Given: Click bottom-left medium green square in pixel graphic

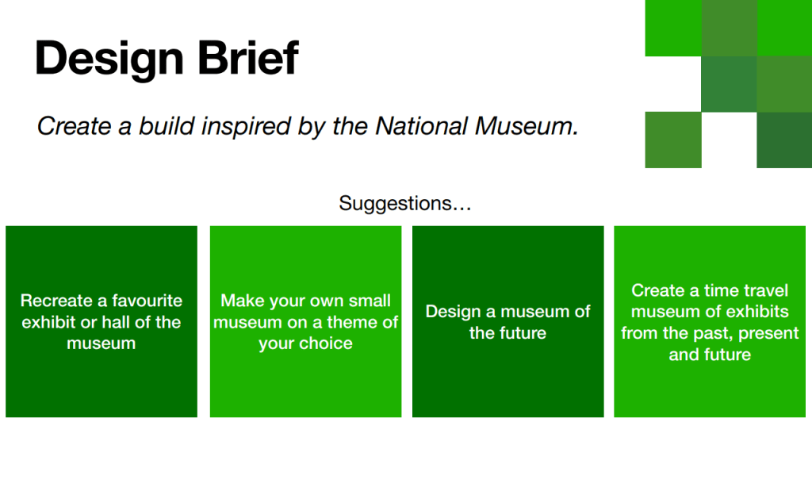Looking at the screenshot, I should pos(673,140).
